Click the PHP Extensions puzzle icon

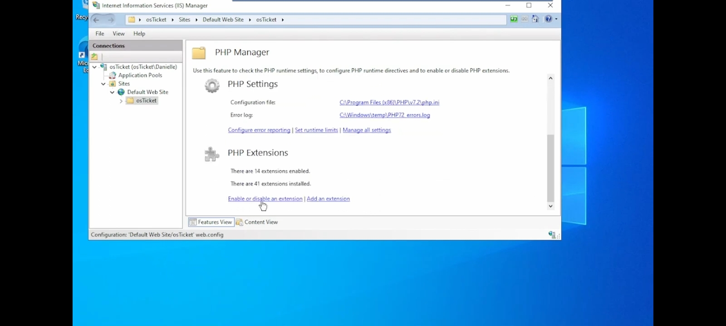pos(212,154)
